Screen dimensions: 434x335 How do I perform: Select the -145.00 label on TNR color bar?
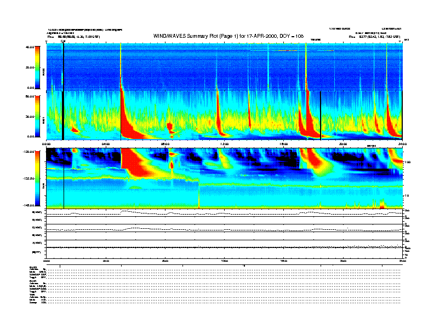pos(28,205)
